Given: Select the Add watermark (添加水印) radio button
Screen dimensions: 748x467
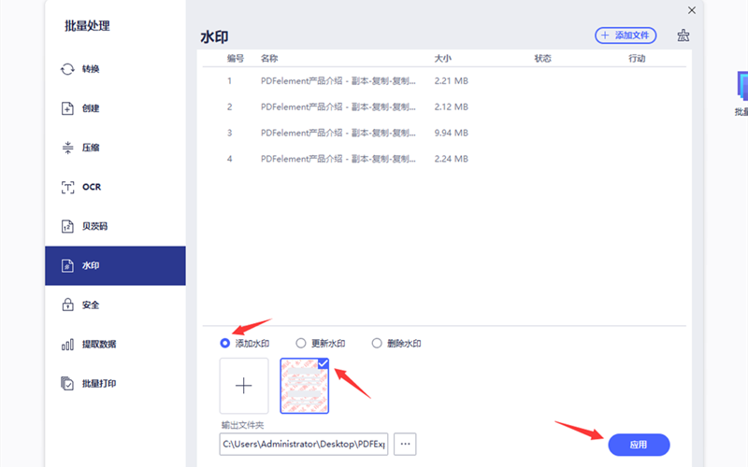Looking at the screenshot, I should tap(225, 343).
